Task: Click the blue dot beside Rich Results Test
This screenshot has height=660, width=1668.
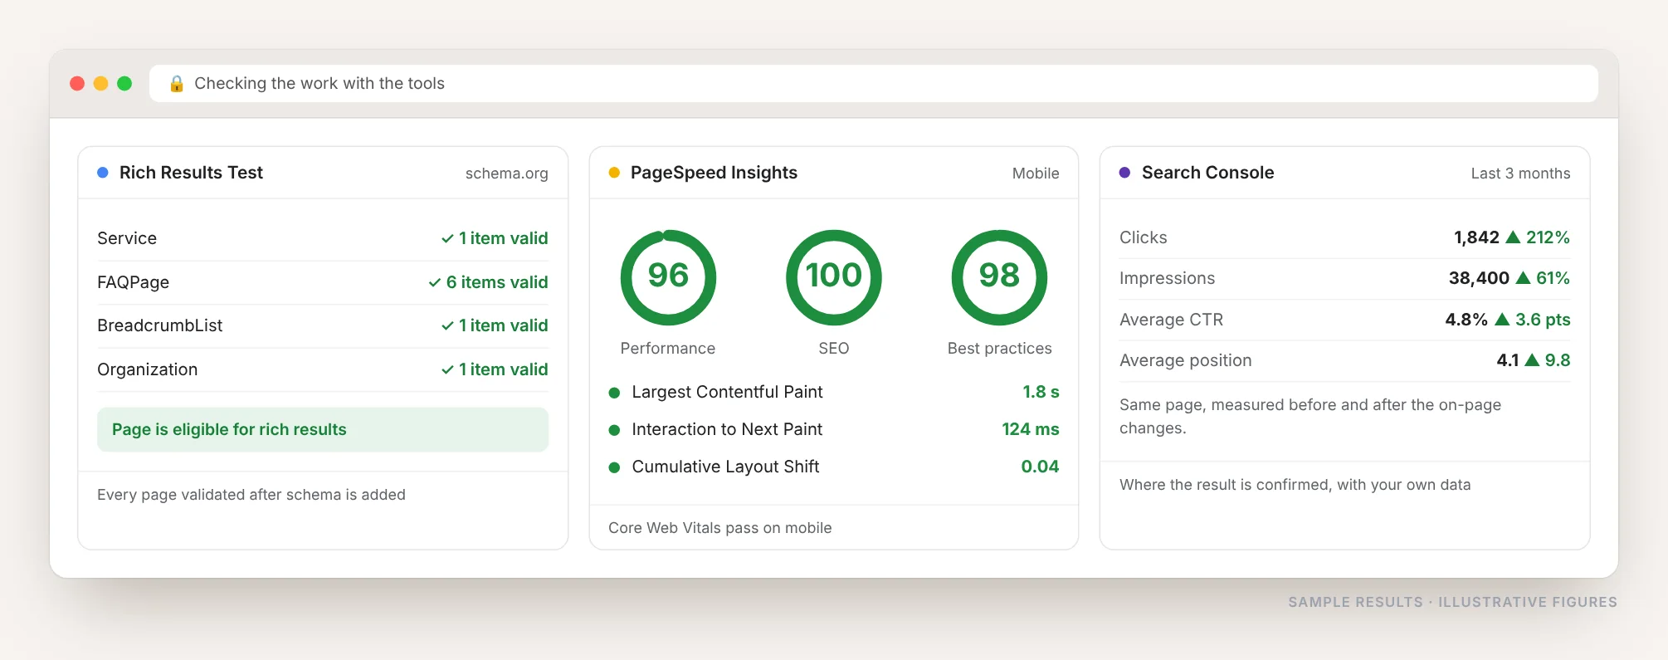Action: tap(103, 173)
